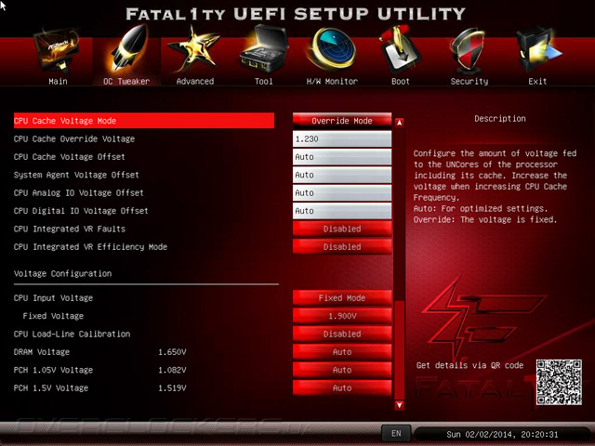The width and height of the screenshot is (595, 446).
Task: Click the DRAM reading 1.650V
Action: (x=172, y=352)
